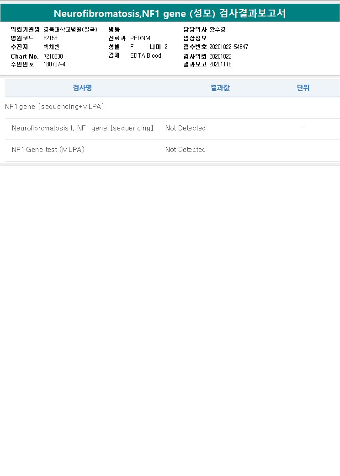The height and width of the screenshot is (476, 340).
Task: Click receipt number 20201022-54647
Action: click(229, 47)
